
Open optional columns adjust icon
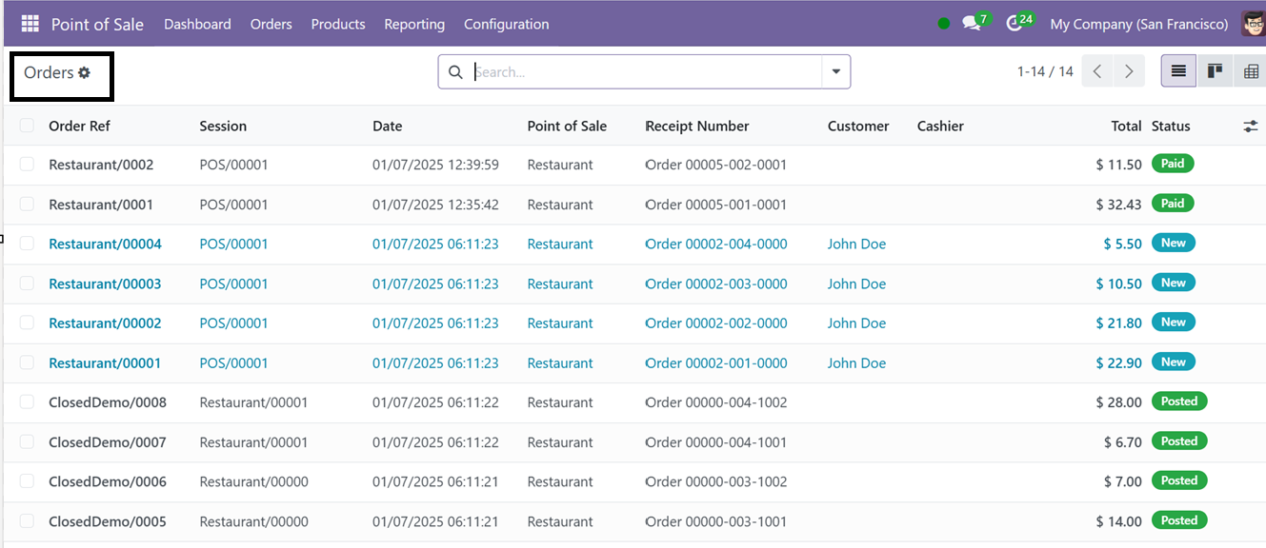click(1251, 126)
